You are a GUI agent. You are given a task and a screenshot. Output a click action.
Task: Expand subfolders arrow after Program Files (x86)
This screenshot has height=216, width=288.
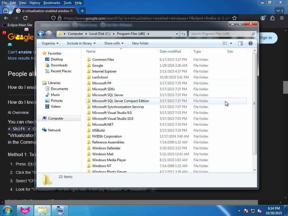(x=148, y=34)
